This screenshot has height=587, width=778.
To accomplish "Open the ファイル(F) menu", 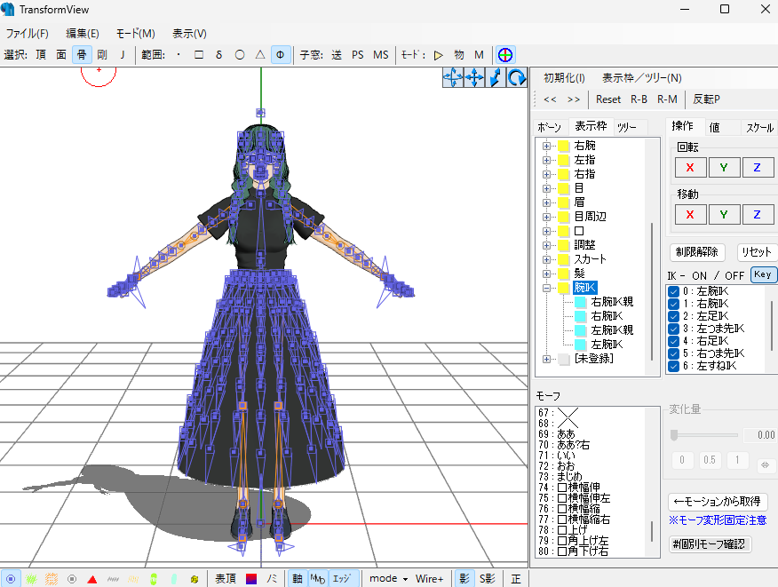I will [x=27, y=33].
